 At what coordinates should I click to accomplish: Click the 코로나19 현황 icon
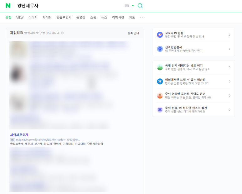(160, 35)
